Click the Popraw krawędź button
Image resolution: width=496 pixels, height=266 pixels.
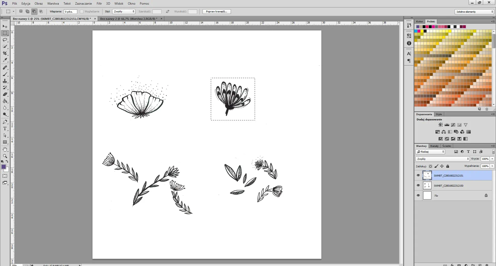coord(216,12)
